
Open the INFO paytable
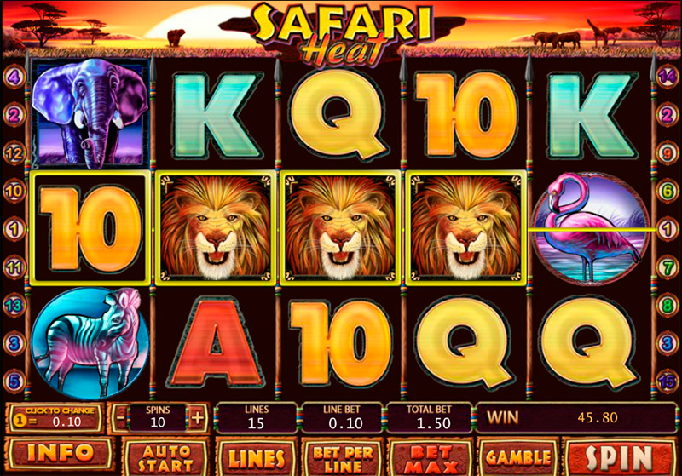coord(60,453)
